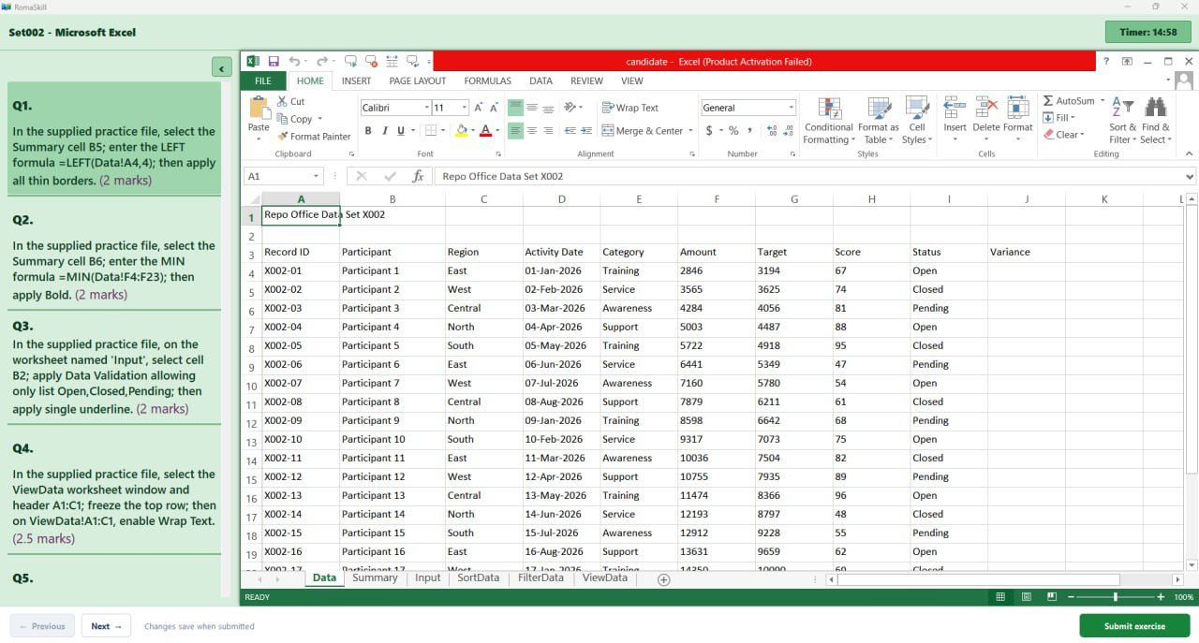Apply comma style number format

(749, 131)
